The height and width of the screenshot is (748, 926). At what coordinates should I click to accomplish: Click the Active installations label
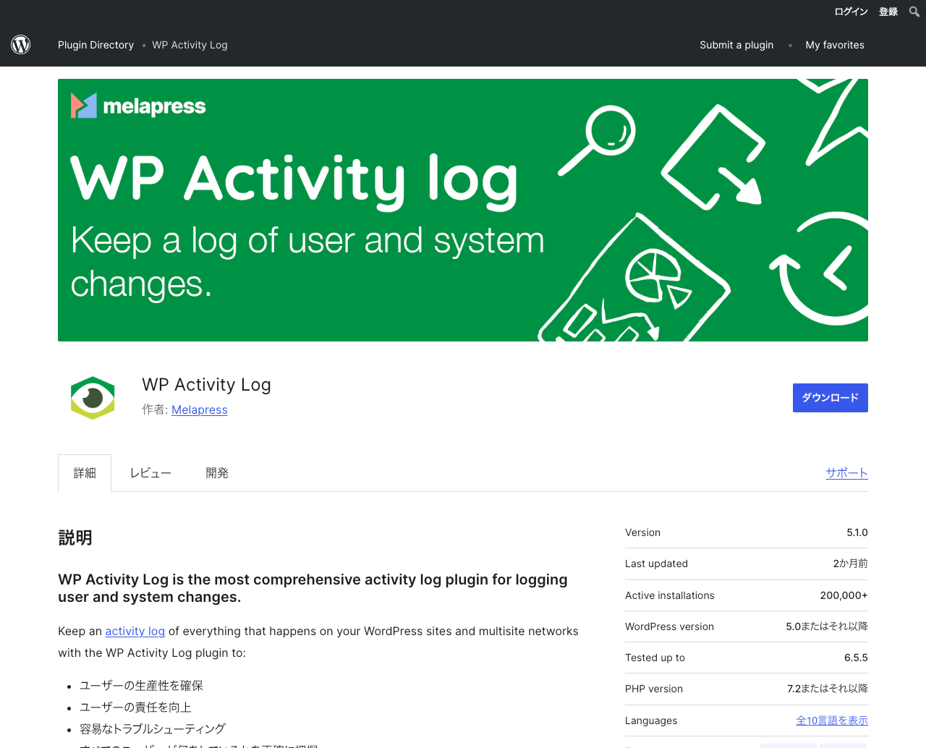pos(670,595)
